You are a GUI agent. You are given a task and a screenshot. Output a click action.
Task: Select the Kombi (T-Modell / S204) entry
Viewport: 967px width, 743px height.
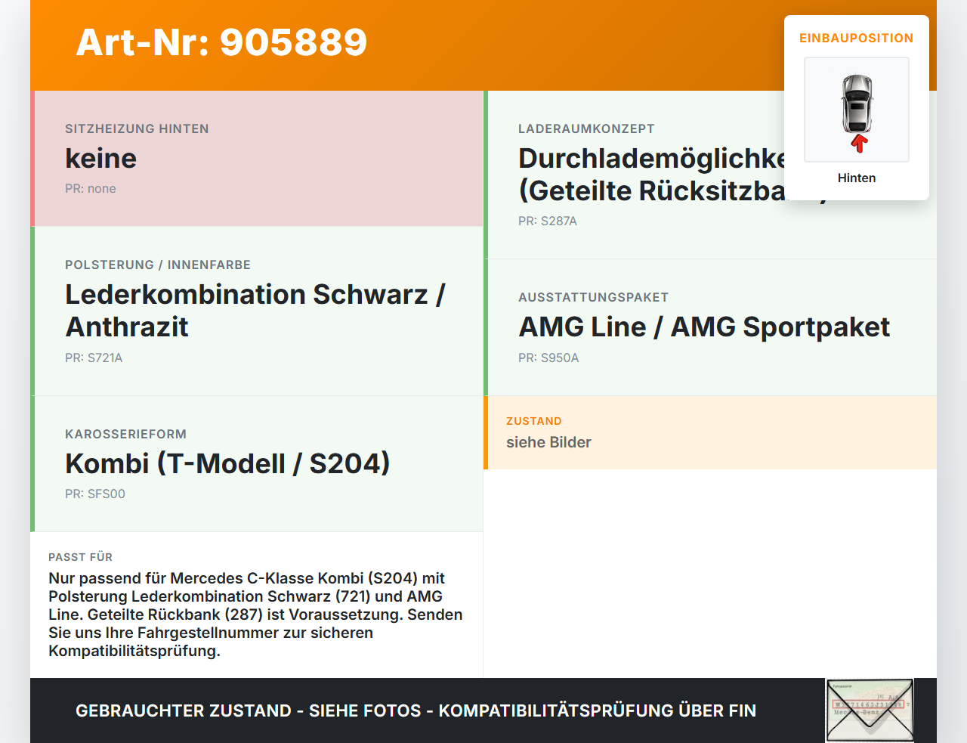tap(227, 463)
